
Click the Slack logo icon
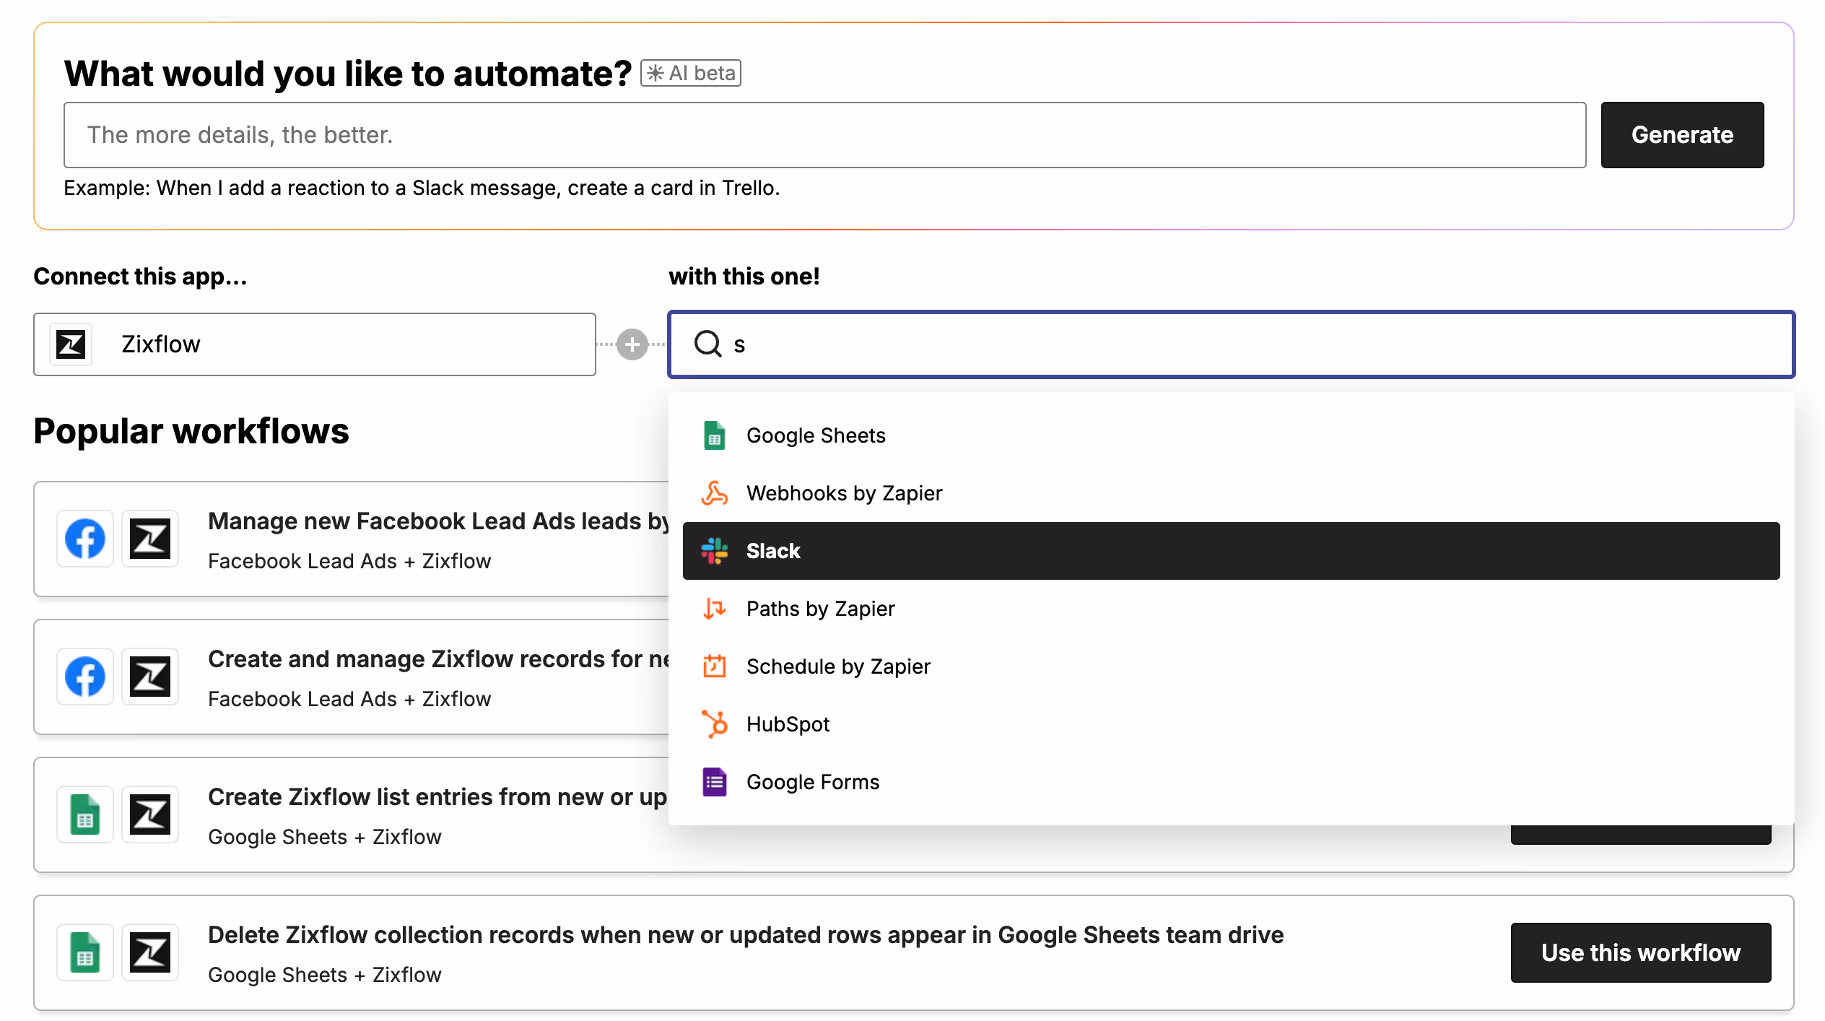tap(714, 551)
